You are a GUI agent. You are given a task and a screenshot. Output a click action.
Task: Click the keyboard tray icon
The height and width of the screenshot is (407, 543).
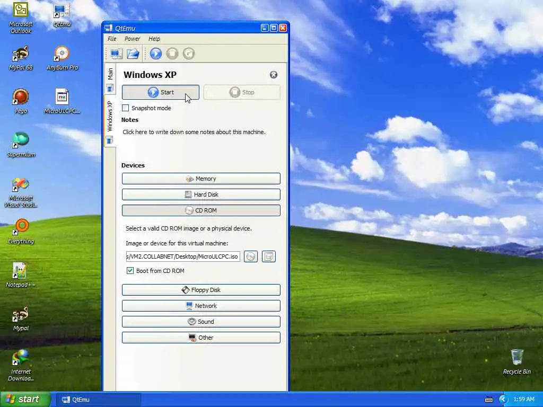pos(489,400)
